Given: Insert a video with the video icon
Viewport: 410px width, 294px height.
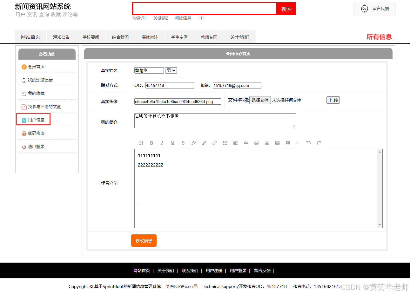Looking at the screenshot, I should (x=288, y=143).
